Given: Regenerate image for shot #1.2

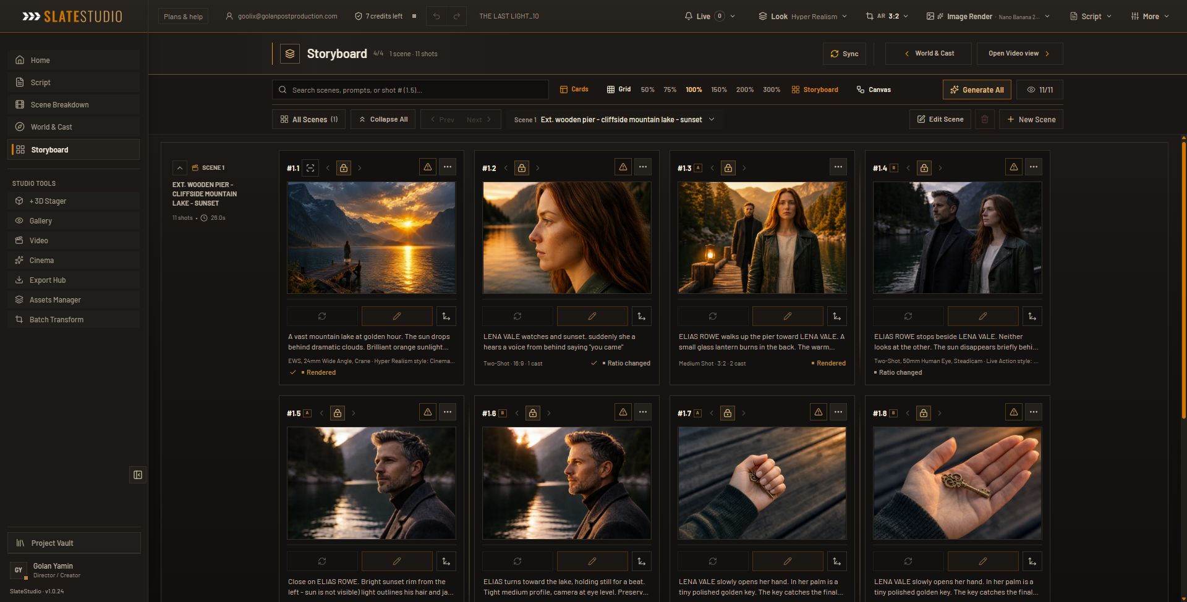Looking at the screenshot, I should point(517,316).
